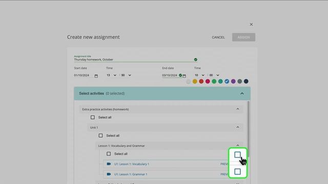Open the start time minutes dropdown showing 50

tap(126, 75)
